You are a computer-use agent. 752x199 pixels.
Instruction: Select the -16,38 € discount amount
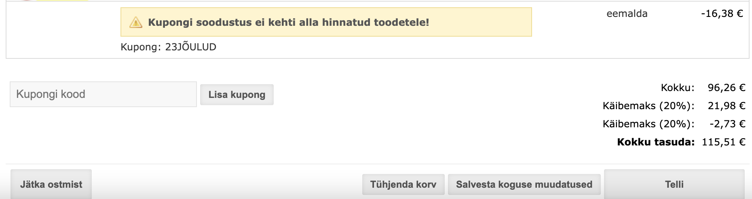coord(722,14)
